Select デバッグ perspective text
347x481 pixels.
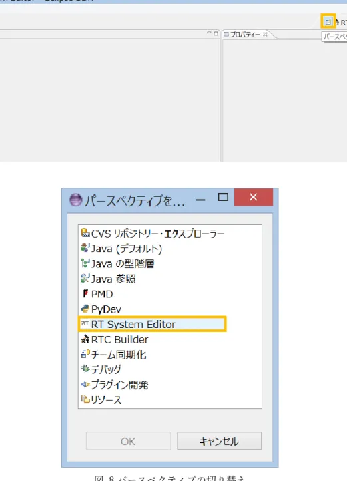(x=106, y=369)
